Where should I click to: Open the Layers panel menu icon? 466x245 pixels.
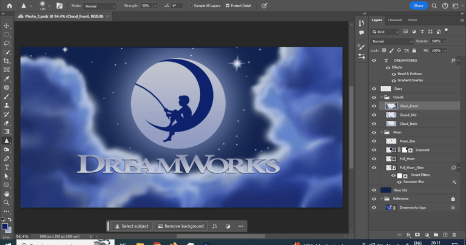point(462,20)
